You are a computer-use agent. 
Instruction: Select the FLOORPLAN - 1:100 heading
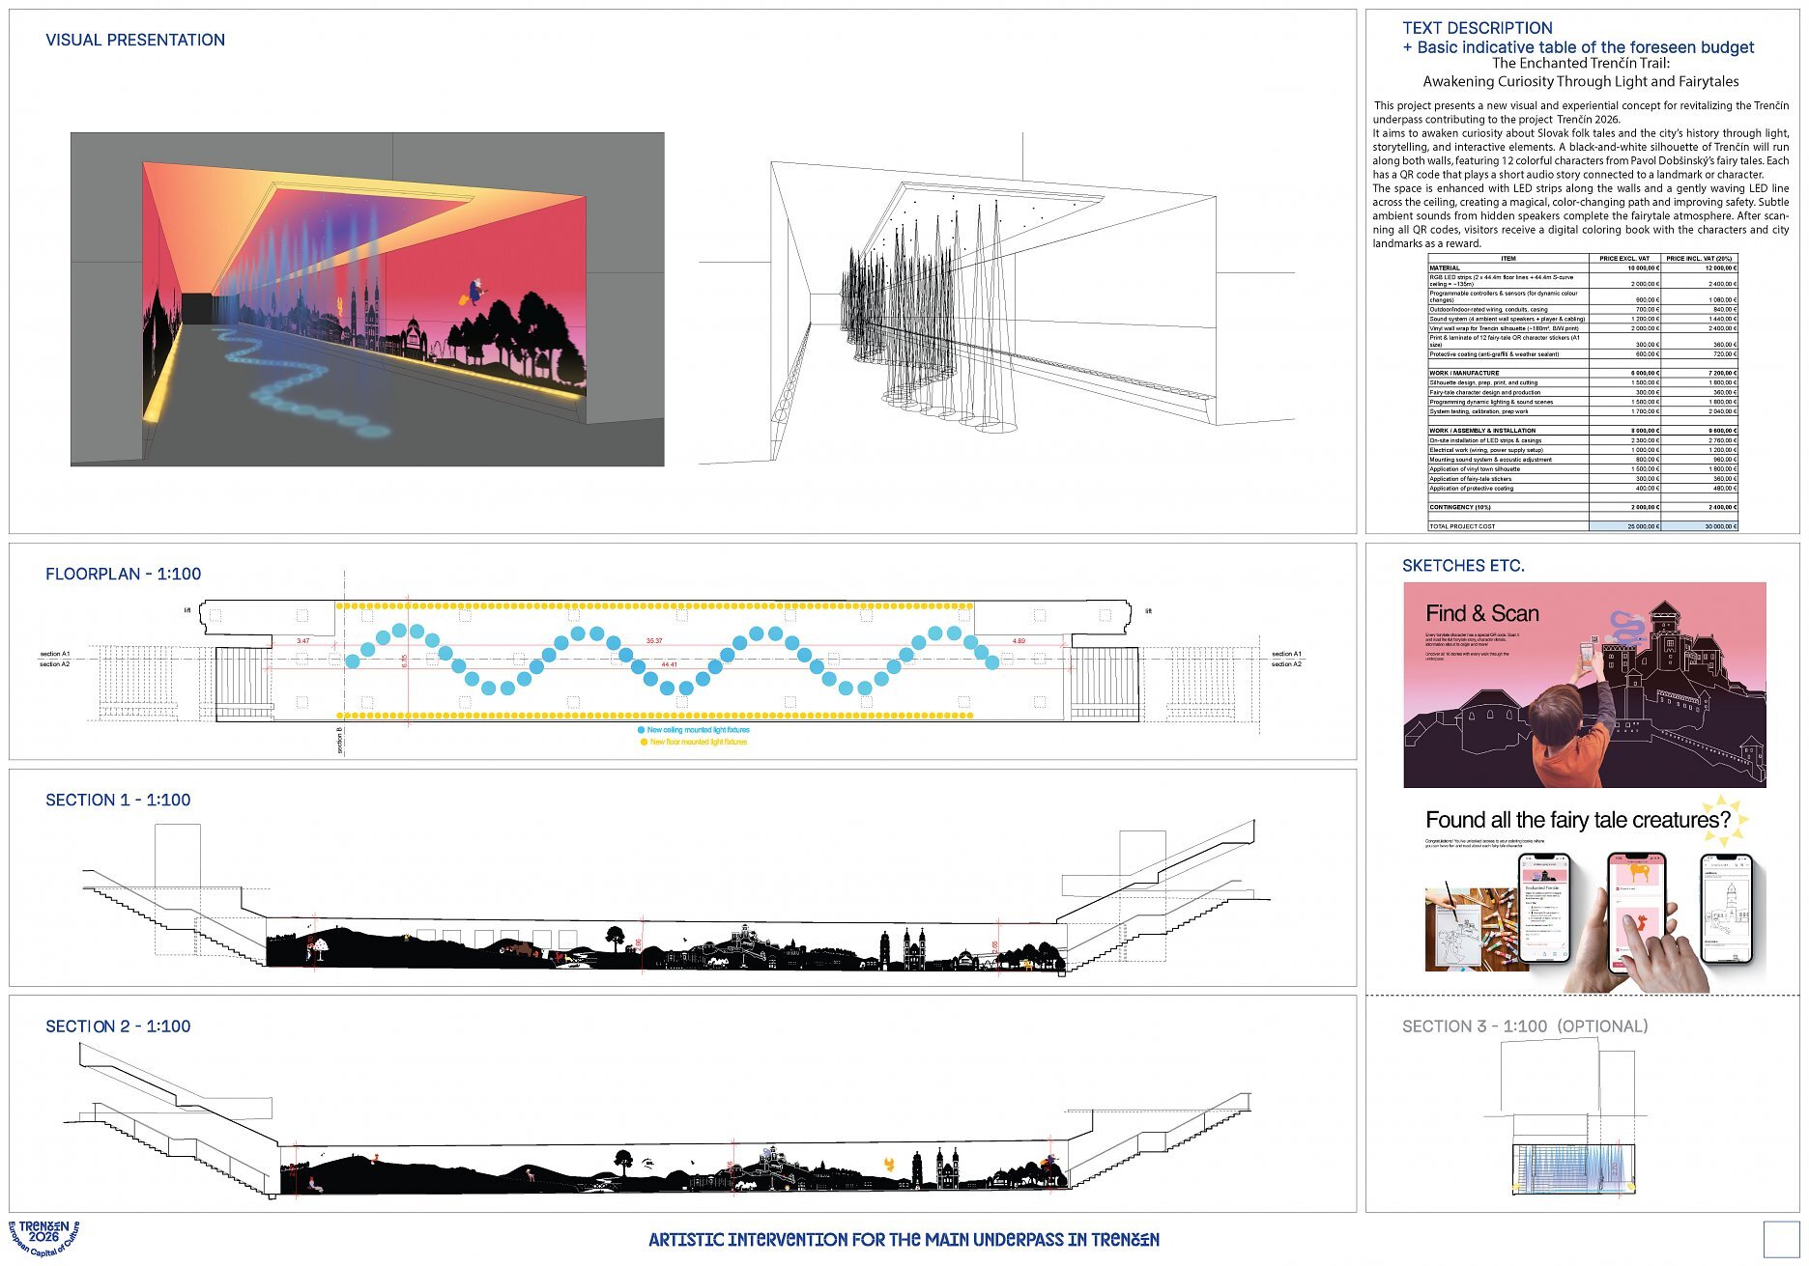tap(124, 574)
